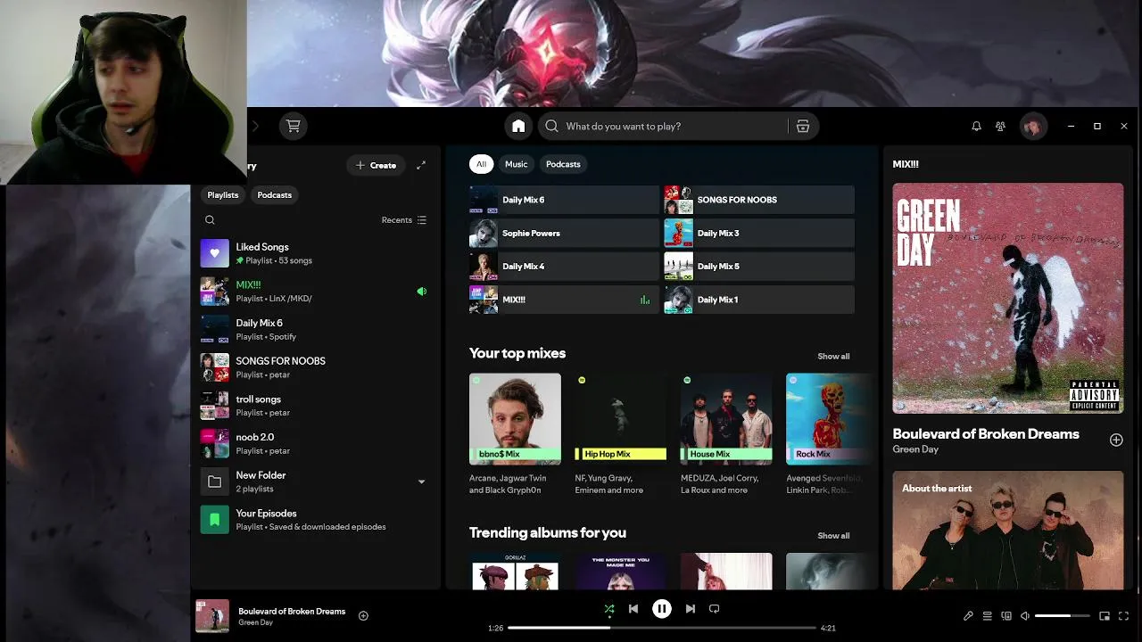Open Your Episodes

[x=314, y=520]
